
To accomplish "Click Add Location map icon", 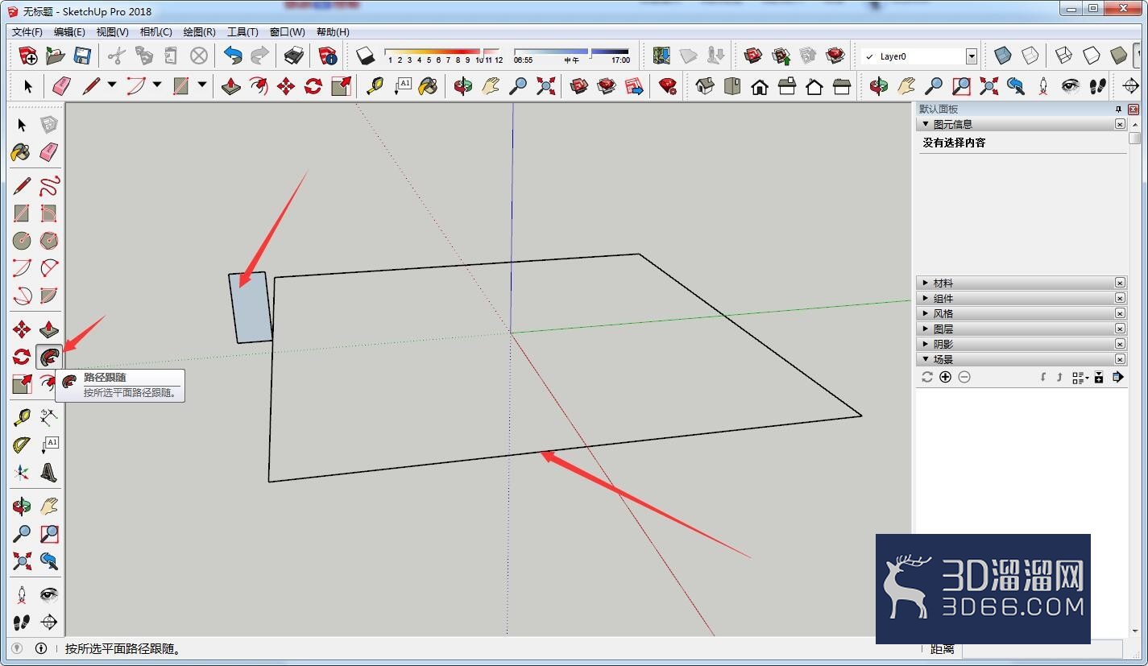I will (661, 56).
